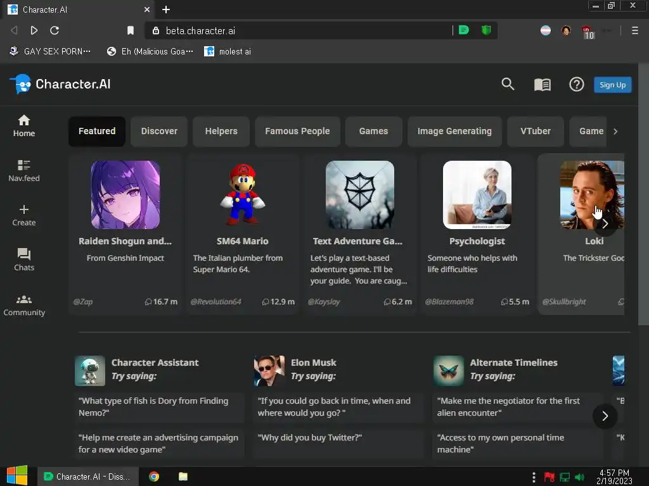This screenshot has width=649, height=486.
Task: Open creator link @Kayslay
Action: pos(324,302)
